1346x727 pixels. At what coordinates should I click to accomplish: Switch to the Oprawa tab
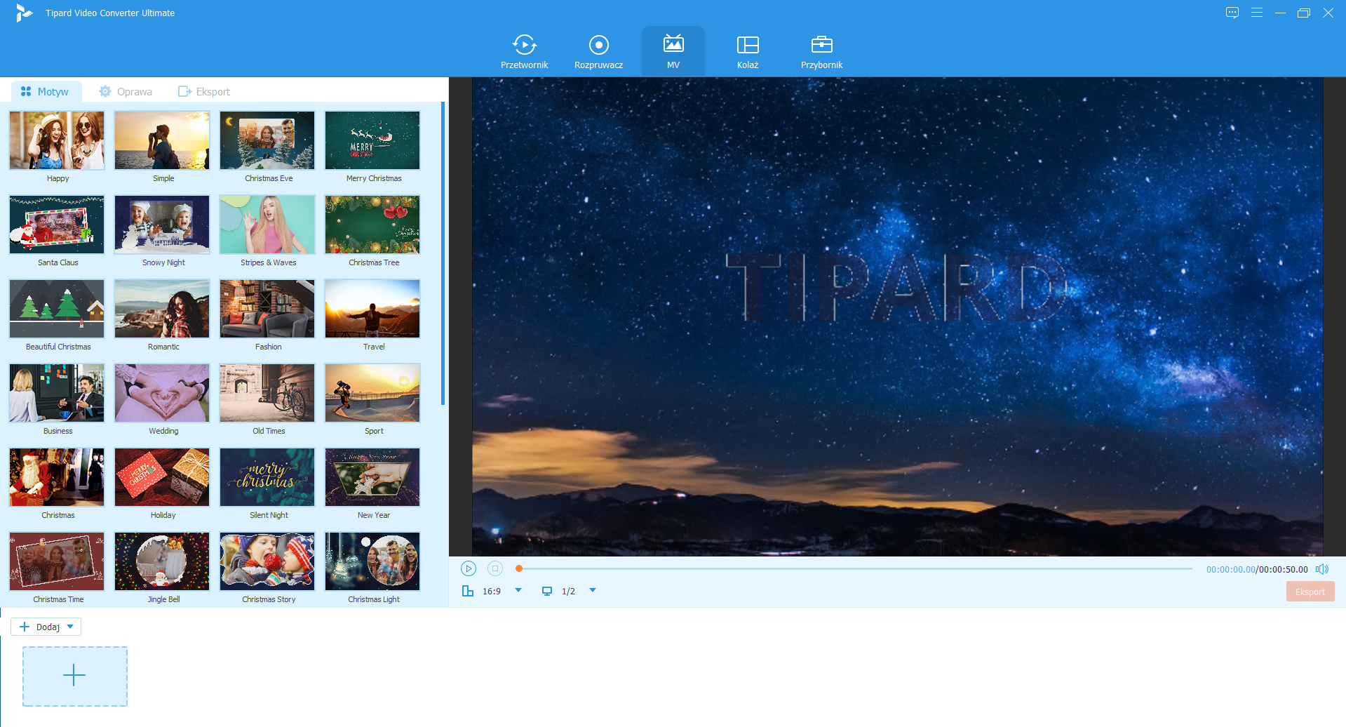(x=126, y=92)
